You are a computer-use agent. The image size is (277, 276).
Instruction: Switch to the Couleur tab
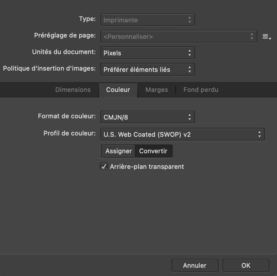pos(118,90)
